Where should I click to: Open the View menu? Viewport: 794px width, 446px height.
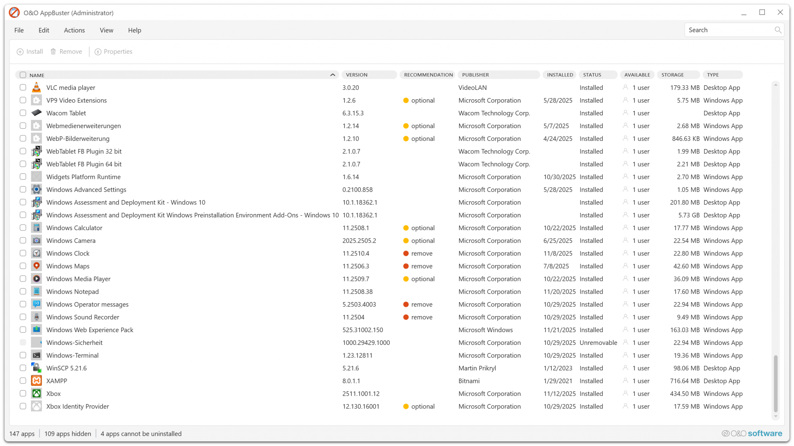106,30
